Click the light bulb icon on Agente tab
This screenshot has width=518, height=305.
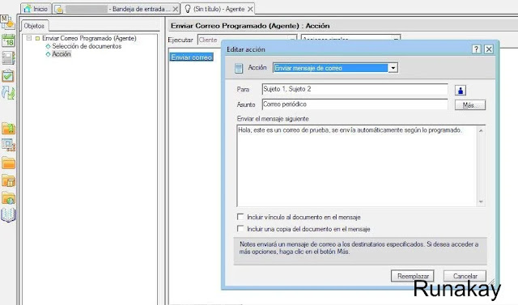click(x=188, y=9)
